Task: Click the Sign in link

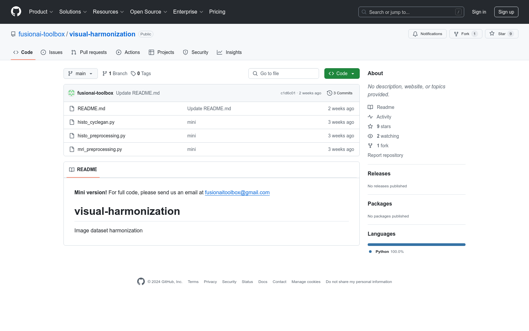Action: click(479, 12)
